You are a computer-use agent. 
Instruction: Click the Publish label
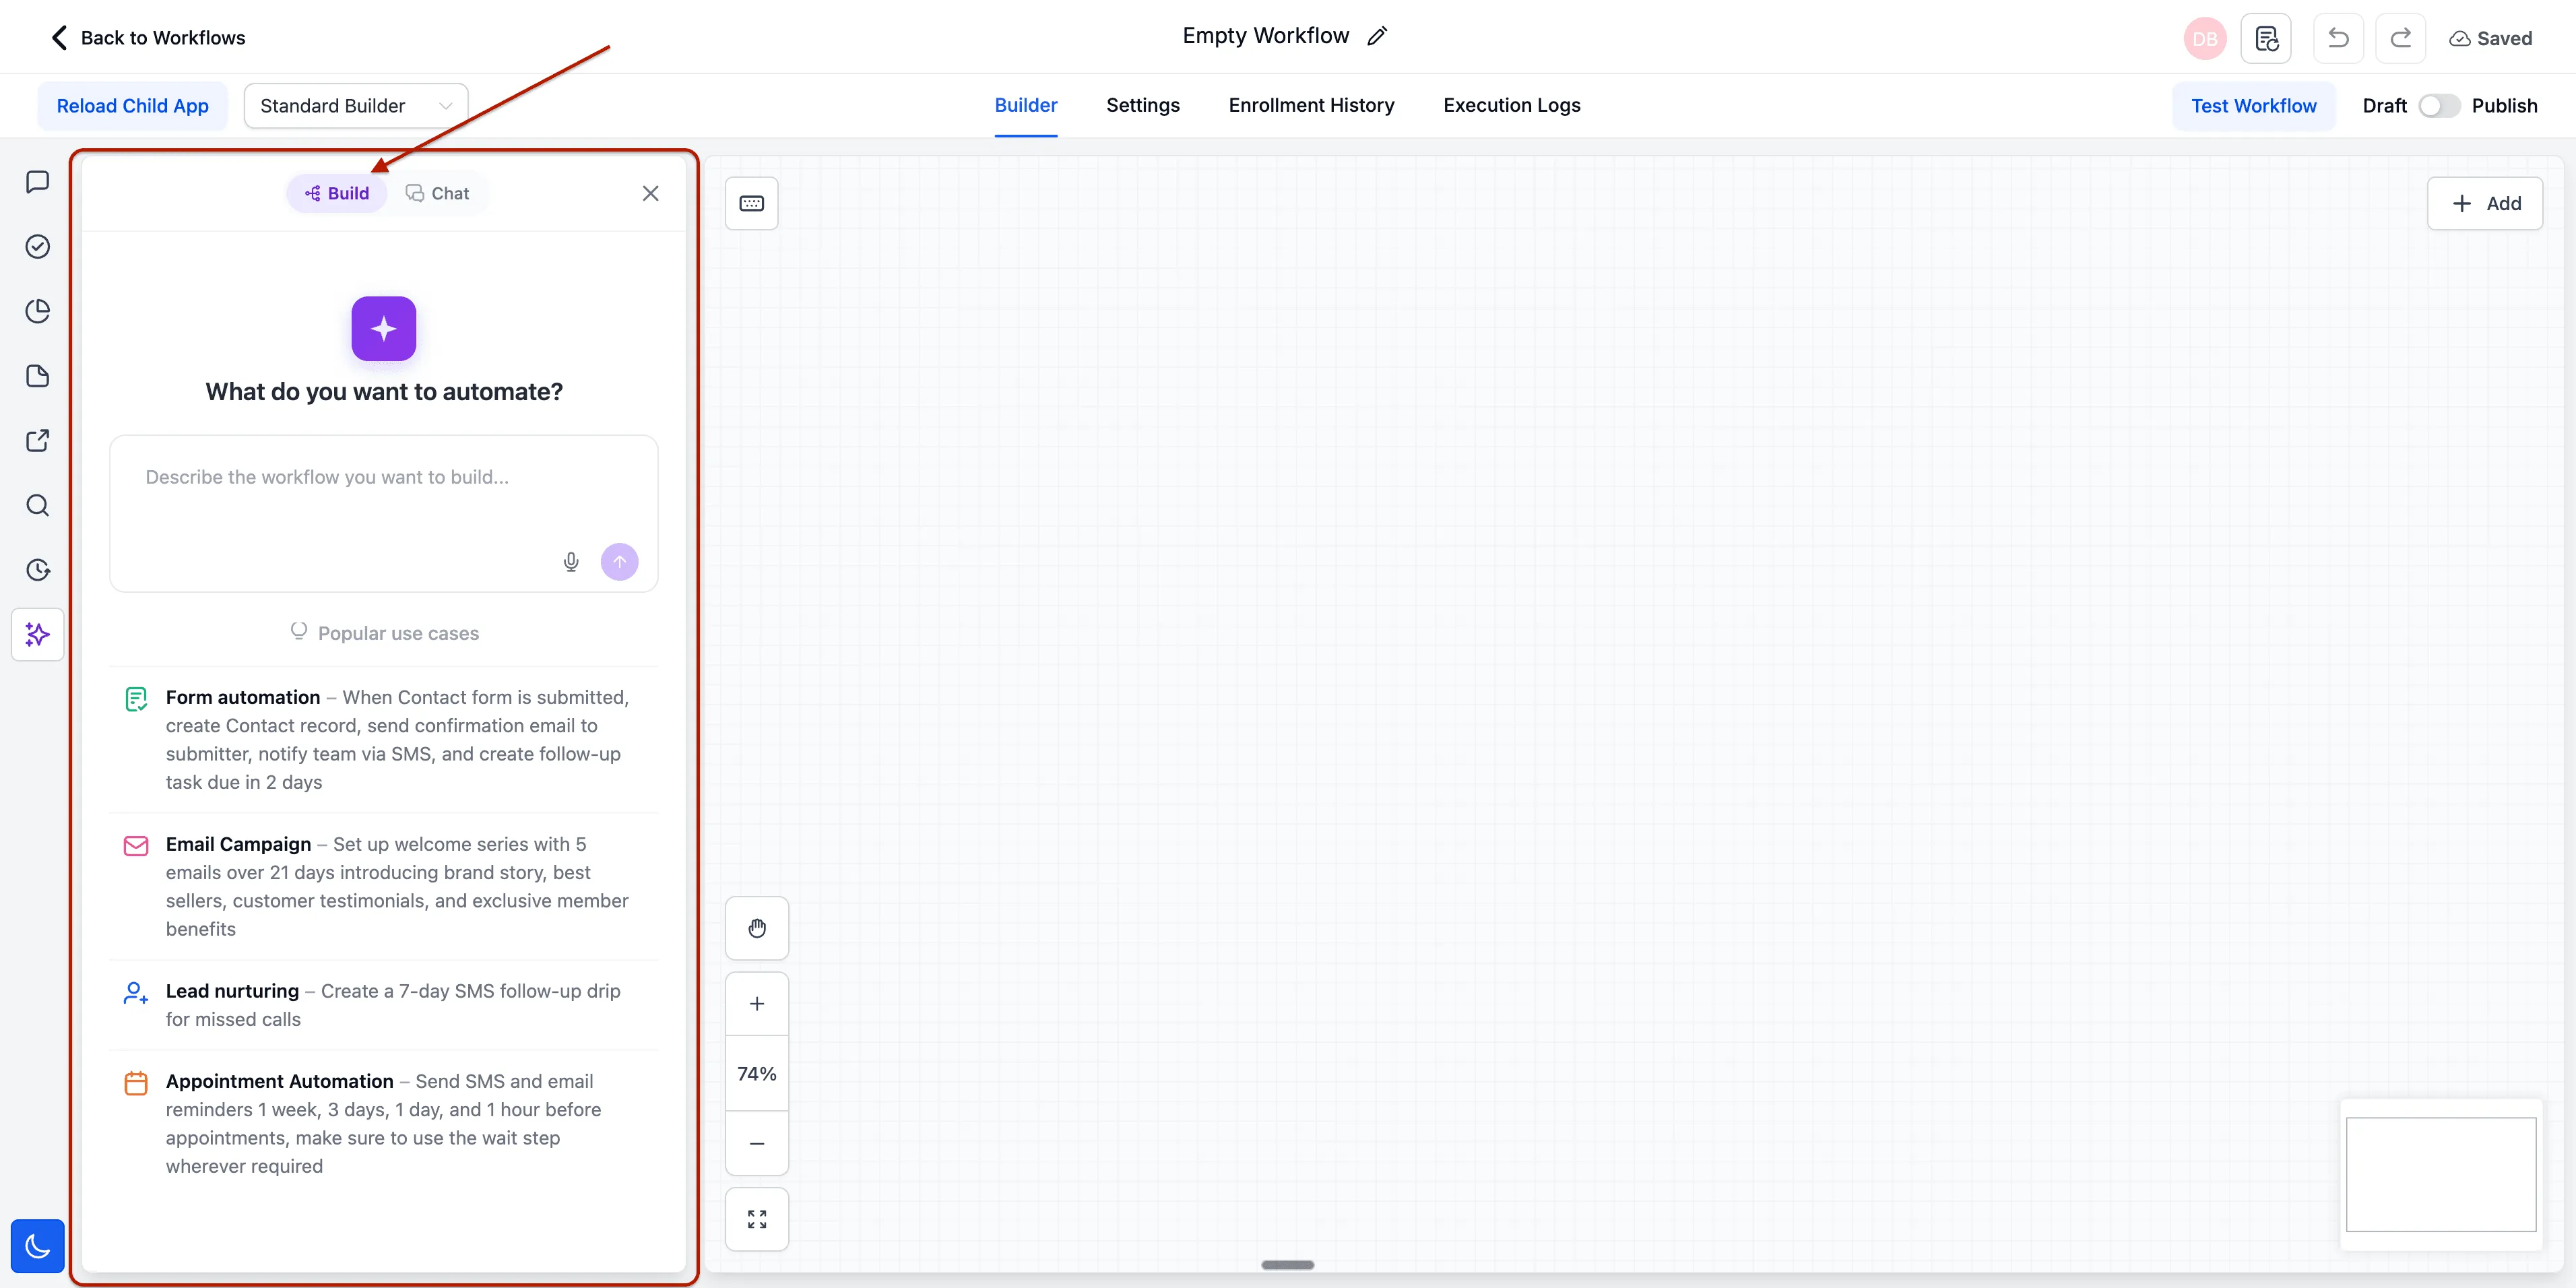click(x=2504, y=106)
